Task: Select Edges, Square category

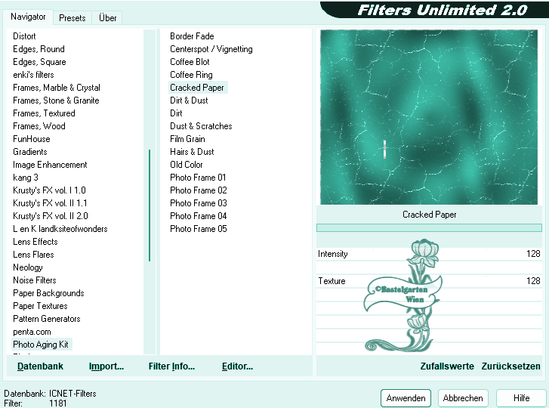Action: pos(39,62)
